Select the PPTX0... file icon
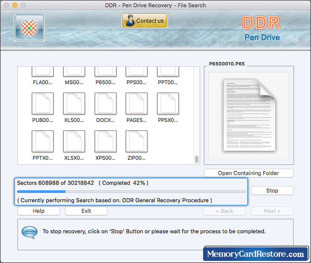This screenshot has width=311, height=263. 42,141
